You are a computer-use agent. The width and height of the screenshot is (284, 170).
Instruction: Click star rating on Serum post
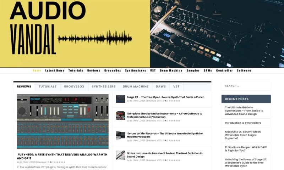[174, 141]
